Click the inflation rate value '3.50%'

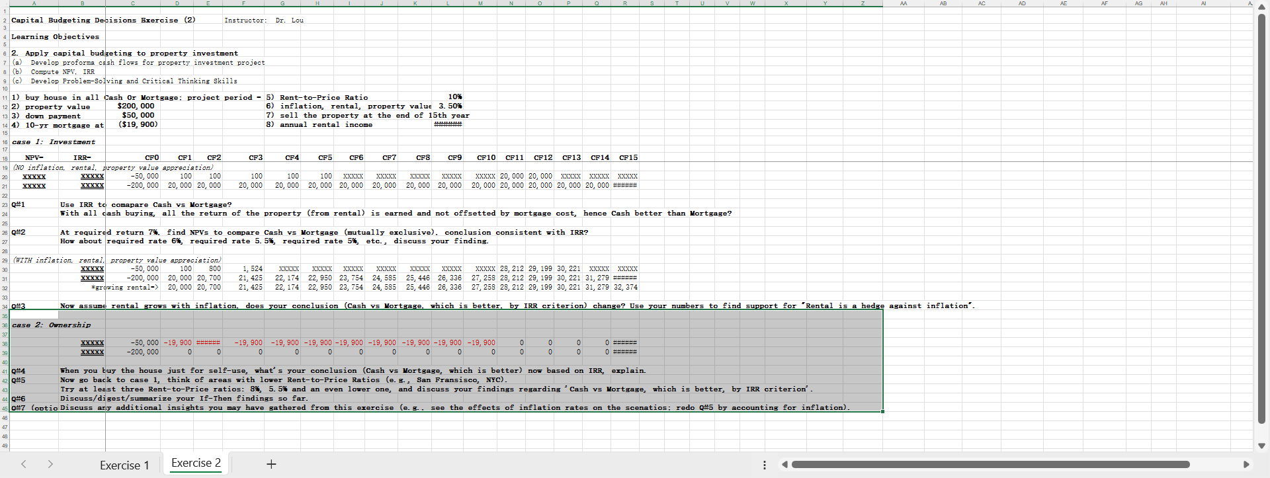point(450,106)
